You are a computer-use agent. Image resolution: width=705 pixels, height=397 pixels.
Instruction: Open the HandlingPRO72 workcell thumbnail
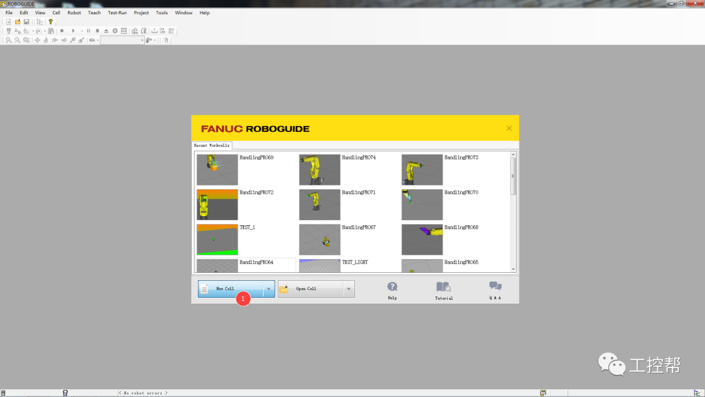[217, 204]
